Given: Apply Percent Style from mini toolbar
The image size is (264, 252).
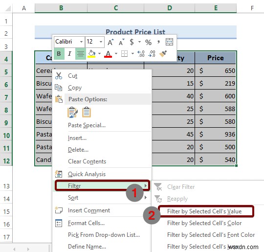Looking at the screenshot, I should coord(148,42).
